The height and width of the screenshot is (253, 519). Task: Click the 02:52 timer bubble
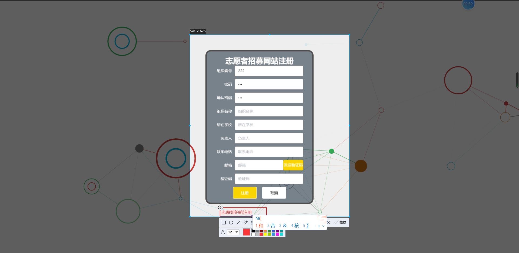point(468,4)
